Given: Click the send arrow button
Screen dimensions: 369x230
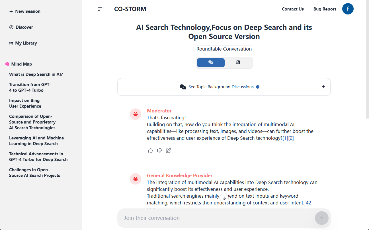Looking at the screenshot, I should coord(322,218).
